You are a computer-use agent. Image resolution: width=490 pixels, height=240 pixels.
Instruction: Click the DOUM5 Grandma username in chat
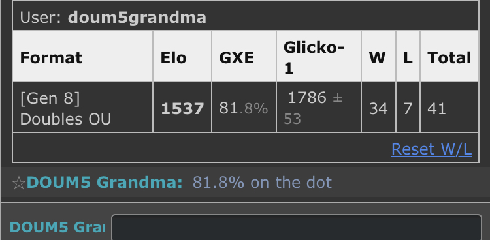point(105,182)
